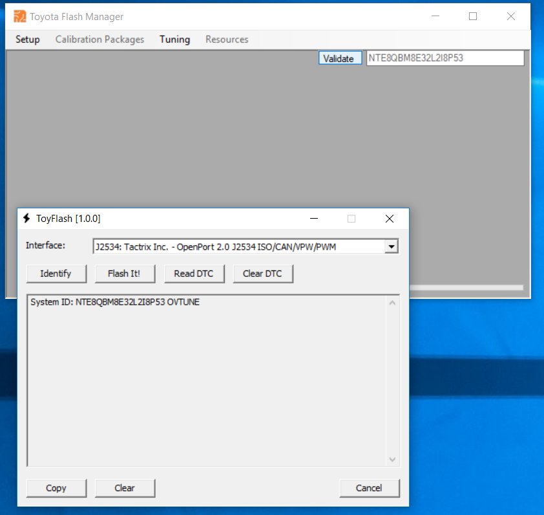
Task: Click Clear button below the log
Action: coord(125,488)
